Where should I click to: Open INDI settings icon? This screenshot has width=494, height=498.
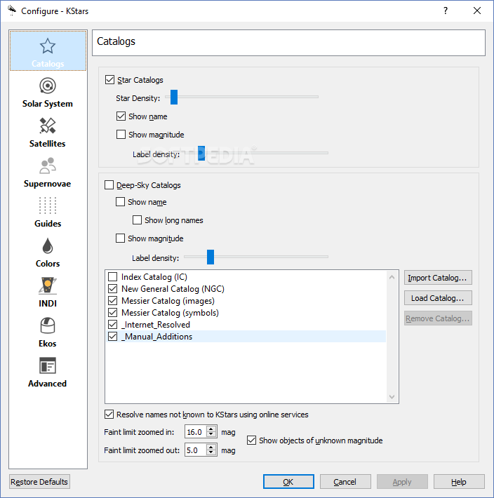[x=48, y=285]
